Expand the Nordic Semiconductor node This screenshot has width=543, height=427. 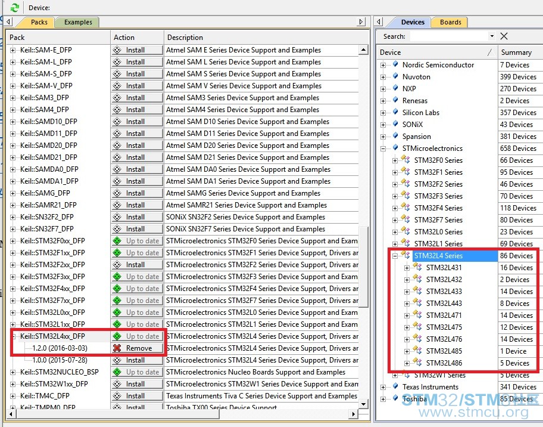pos(383,65)
